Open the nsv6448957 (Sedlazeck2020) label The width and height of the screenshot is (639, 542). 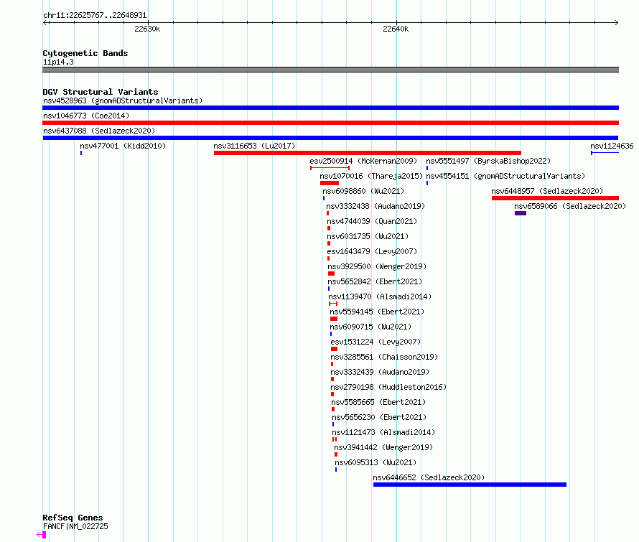[547, 191]
